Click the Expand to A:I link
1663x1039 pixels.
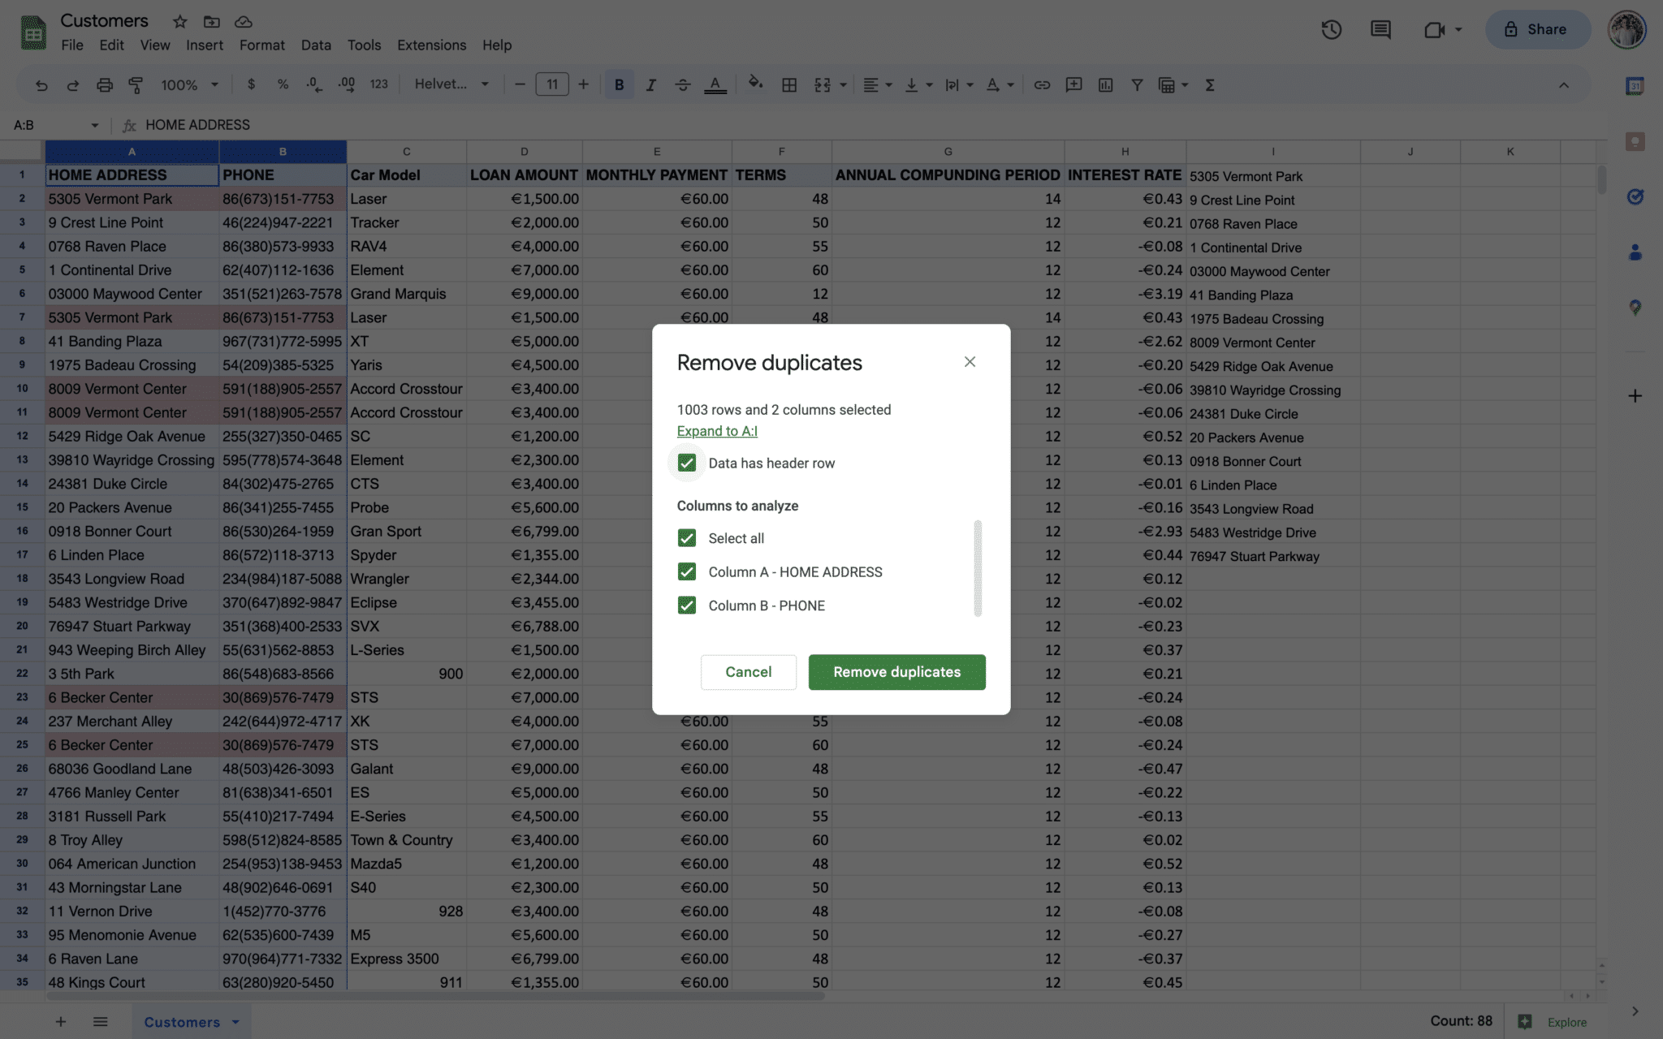point(717,431)
